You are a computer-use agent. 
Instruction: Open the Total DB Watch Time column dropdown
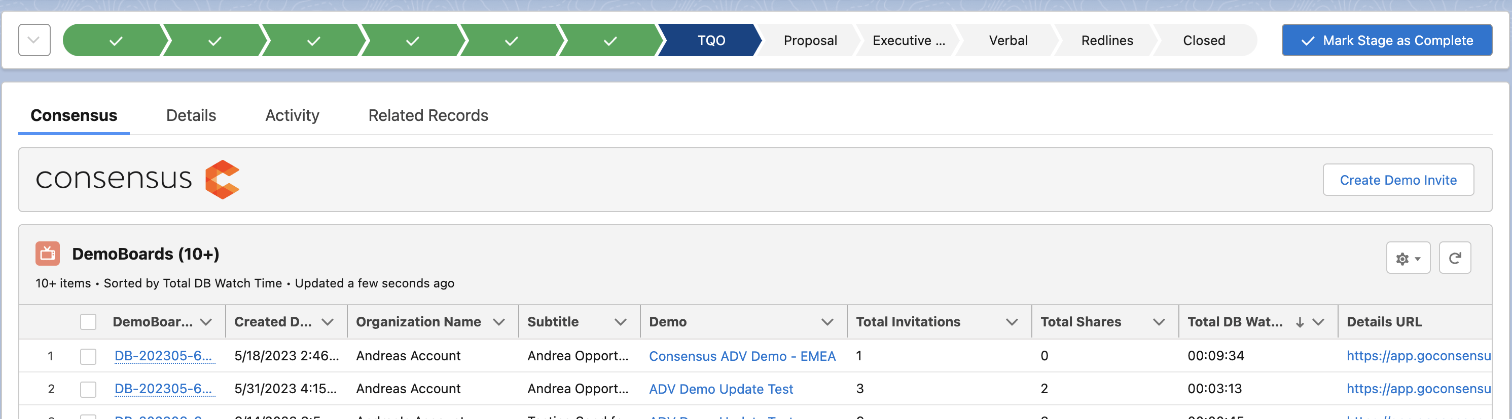1318,322
